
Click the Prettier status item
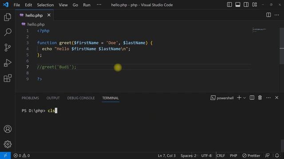(251, 155)
